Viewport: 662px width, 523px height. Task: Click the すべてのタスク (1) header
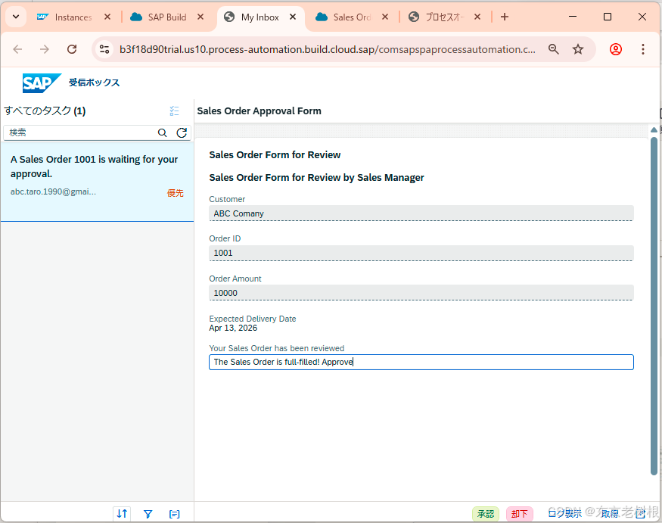pos(45,111)
